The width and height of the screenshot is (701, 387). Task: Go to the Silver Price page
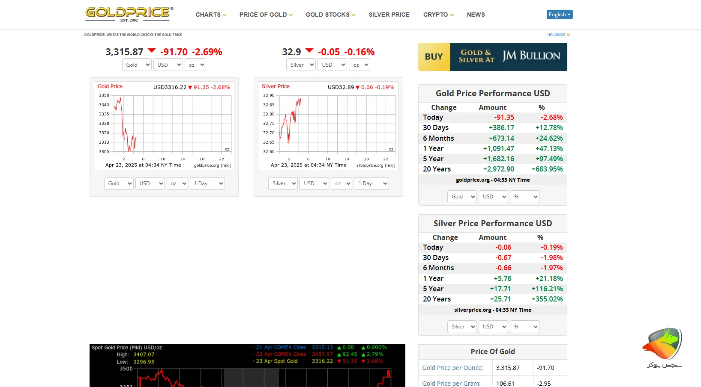coord(389,15)
